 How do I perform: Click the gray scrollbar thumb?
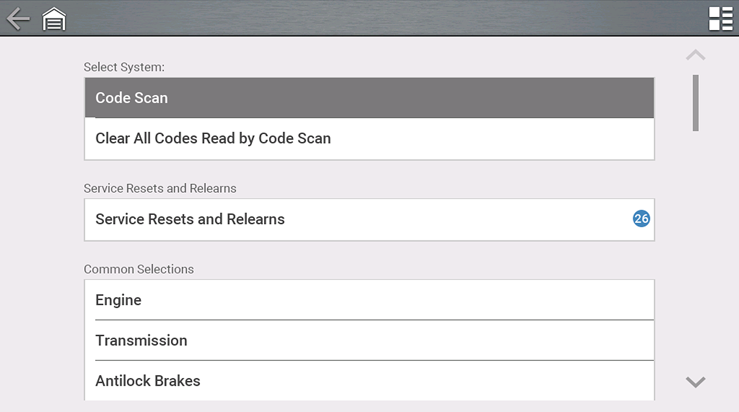point(695,103)
